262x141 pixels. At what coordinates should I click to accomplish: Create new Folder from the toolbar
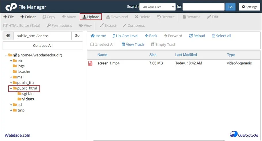tap(28, 17)
